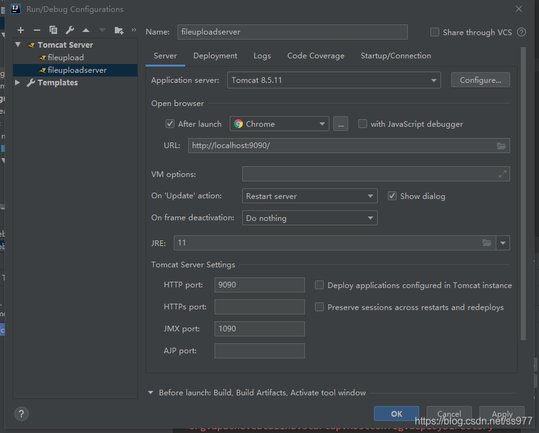Open Application server Tomcat 8.5.11 dropdown
This screenshot has width=539, height=433.
334,80
